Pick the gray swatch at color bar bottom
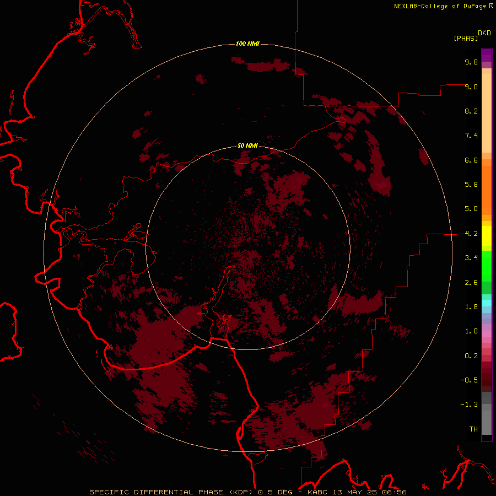 [487, 423]
